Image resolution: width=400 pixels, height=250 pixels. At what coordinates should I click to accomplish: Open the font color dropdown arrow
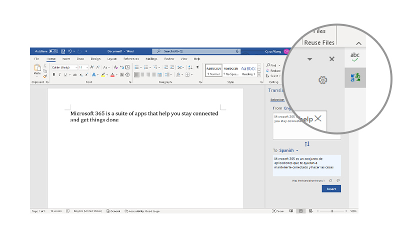click(116, 74)
